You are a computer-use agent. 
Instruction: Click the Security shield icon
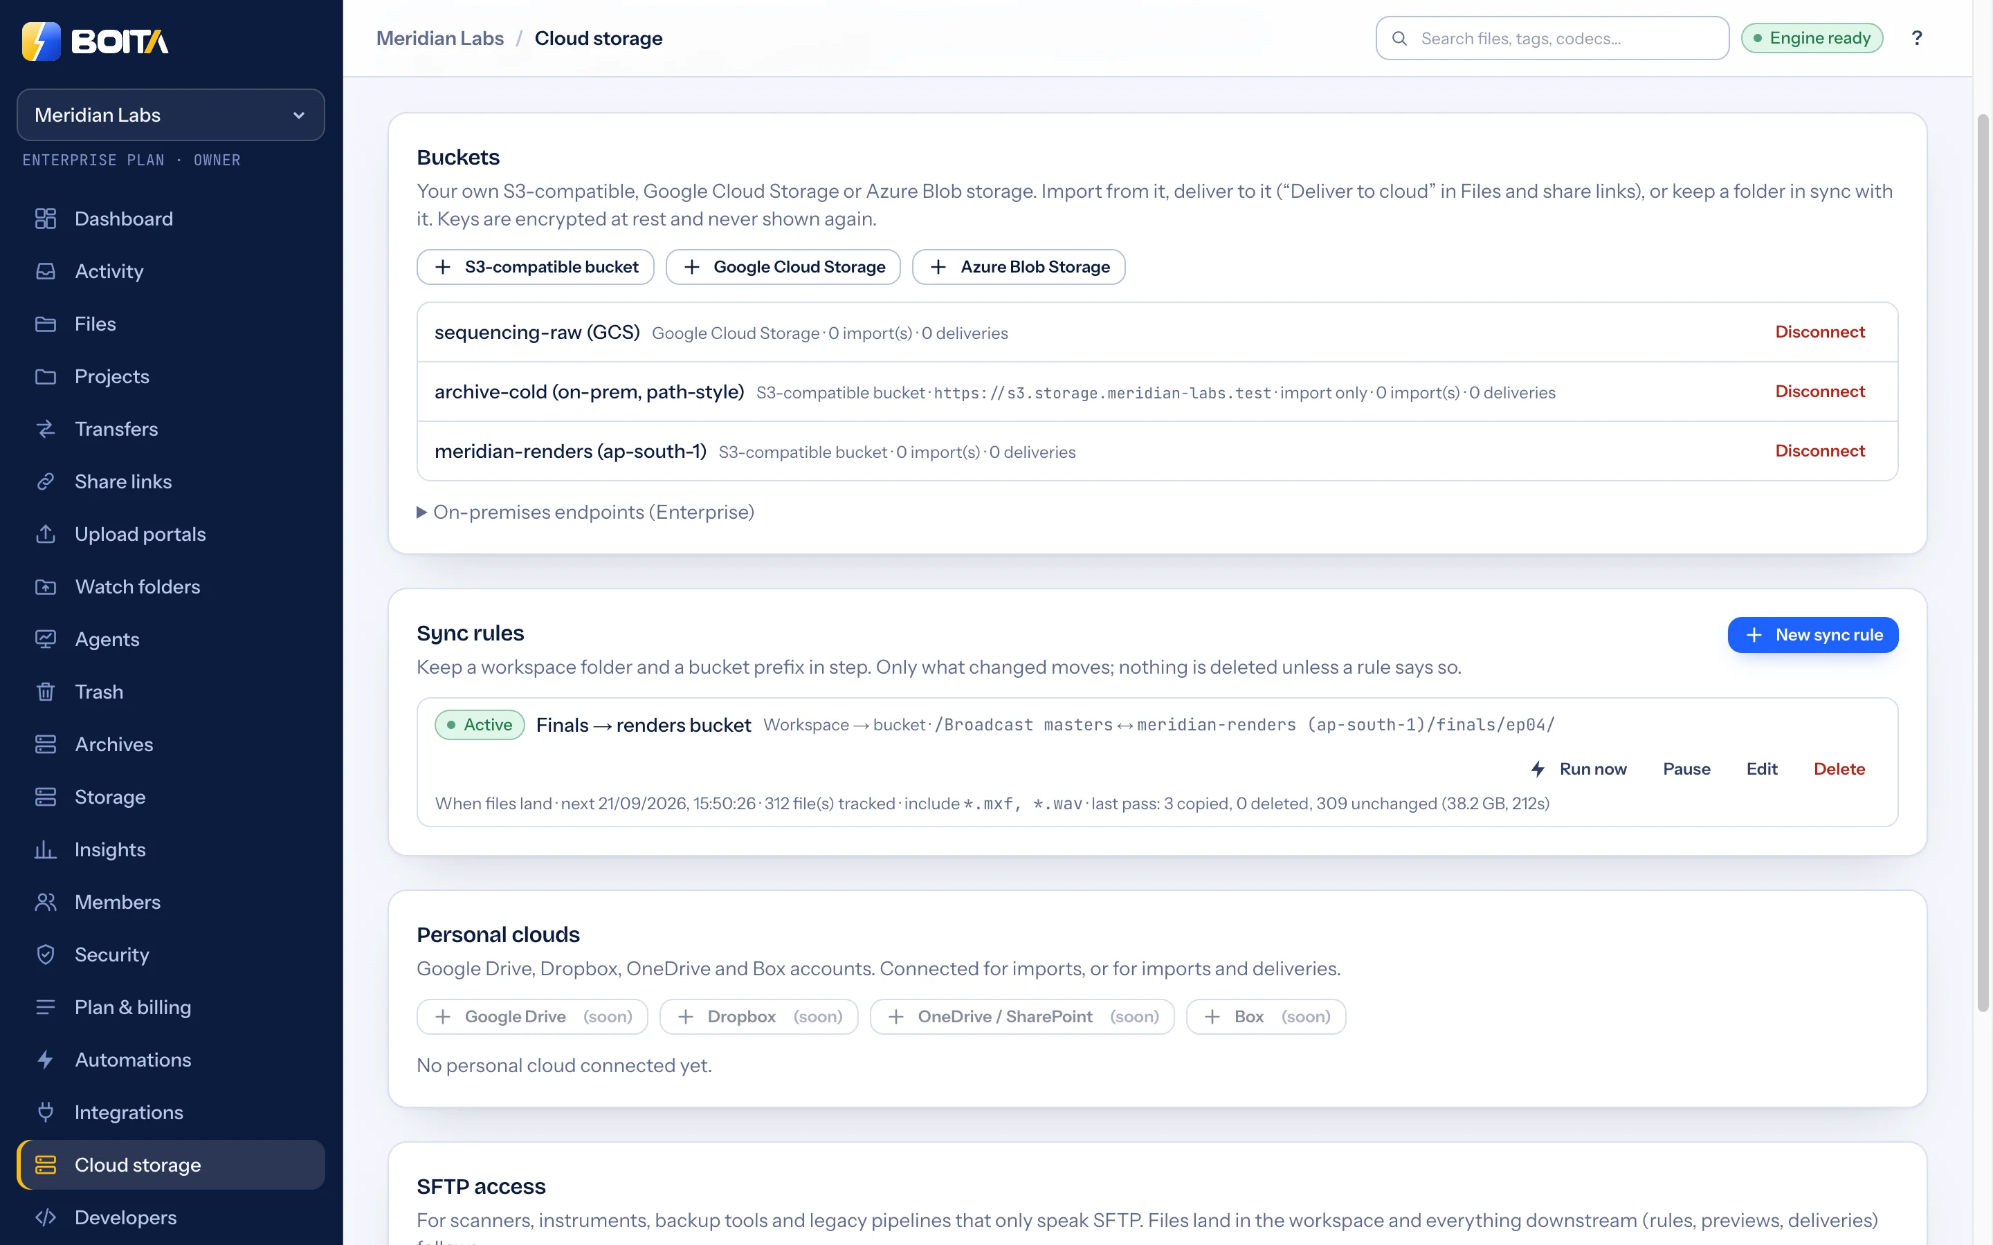click(x=45, y=954)
